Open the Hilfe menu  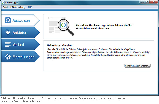click(30, 7)
